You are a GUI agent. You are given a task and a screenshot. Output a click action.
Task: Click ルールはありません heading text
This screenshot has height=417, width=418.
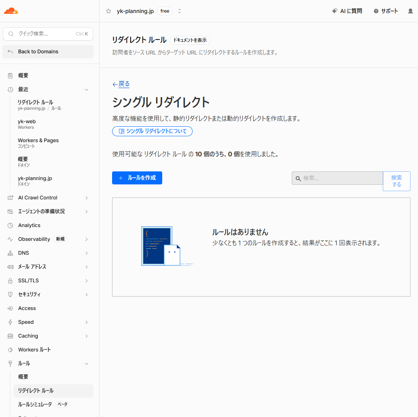tap(240, 232)
